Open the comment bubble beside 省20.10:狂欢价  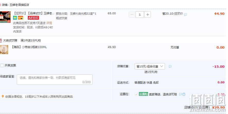(186, 15)
